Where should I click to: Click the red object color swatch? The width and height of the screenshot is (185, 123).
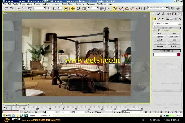click(179, 55)
